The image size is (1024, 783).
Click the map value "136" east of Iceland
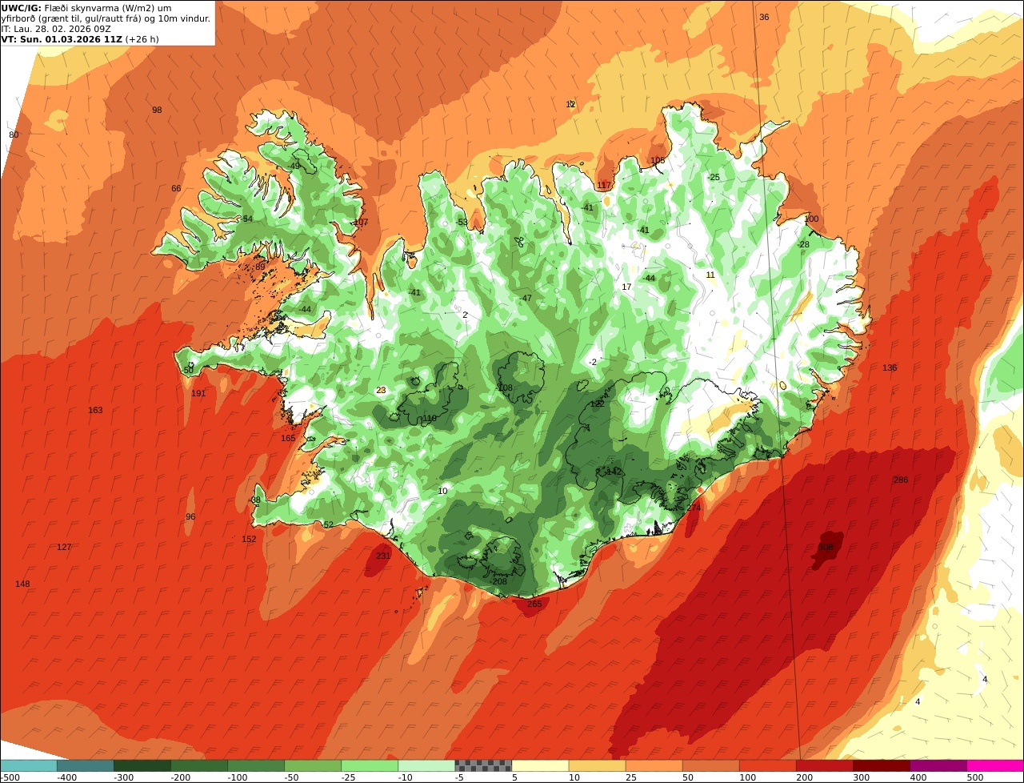point(890,368)
